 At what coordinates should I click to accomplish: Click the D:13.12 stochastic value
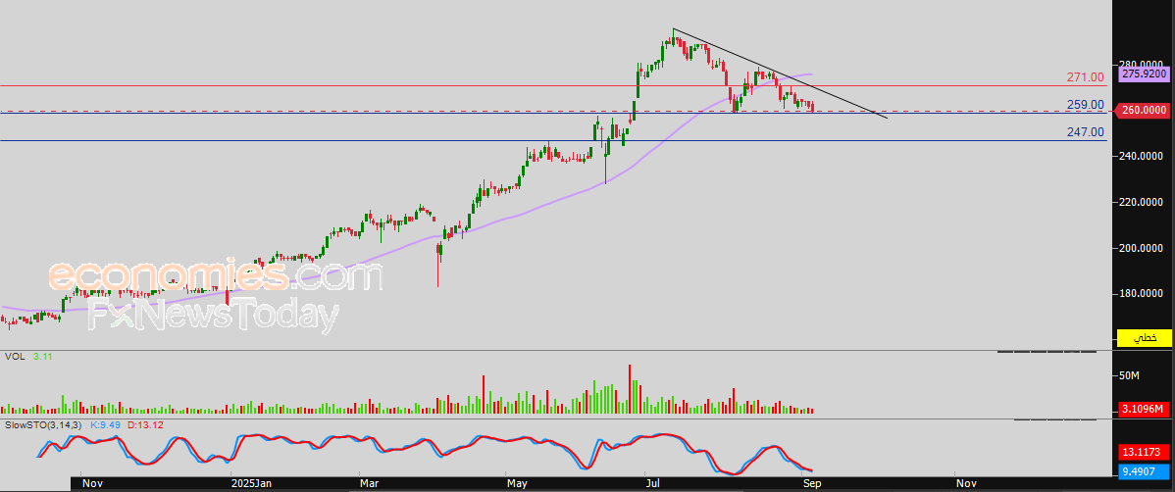pos(146,424)
